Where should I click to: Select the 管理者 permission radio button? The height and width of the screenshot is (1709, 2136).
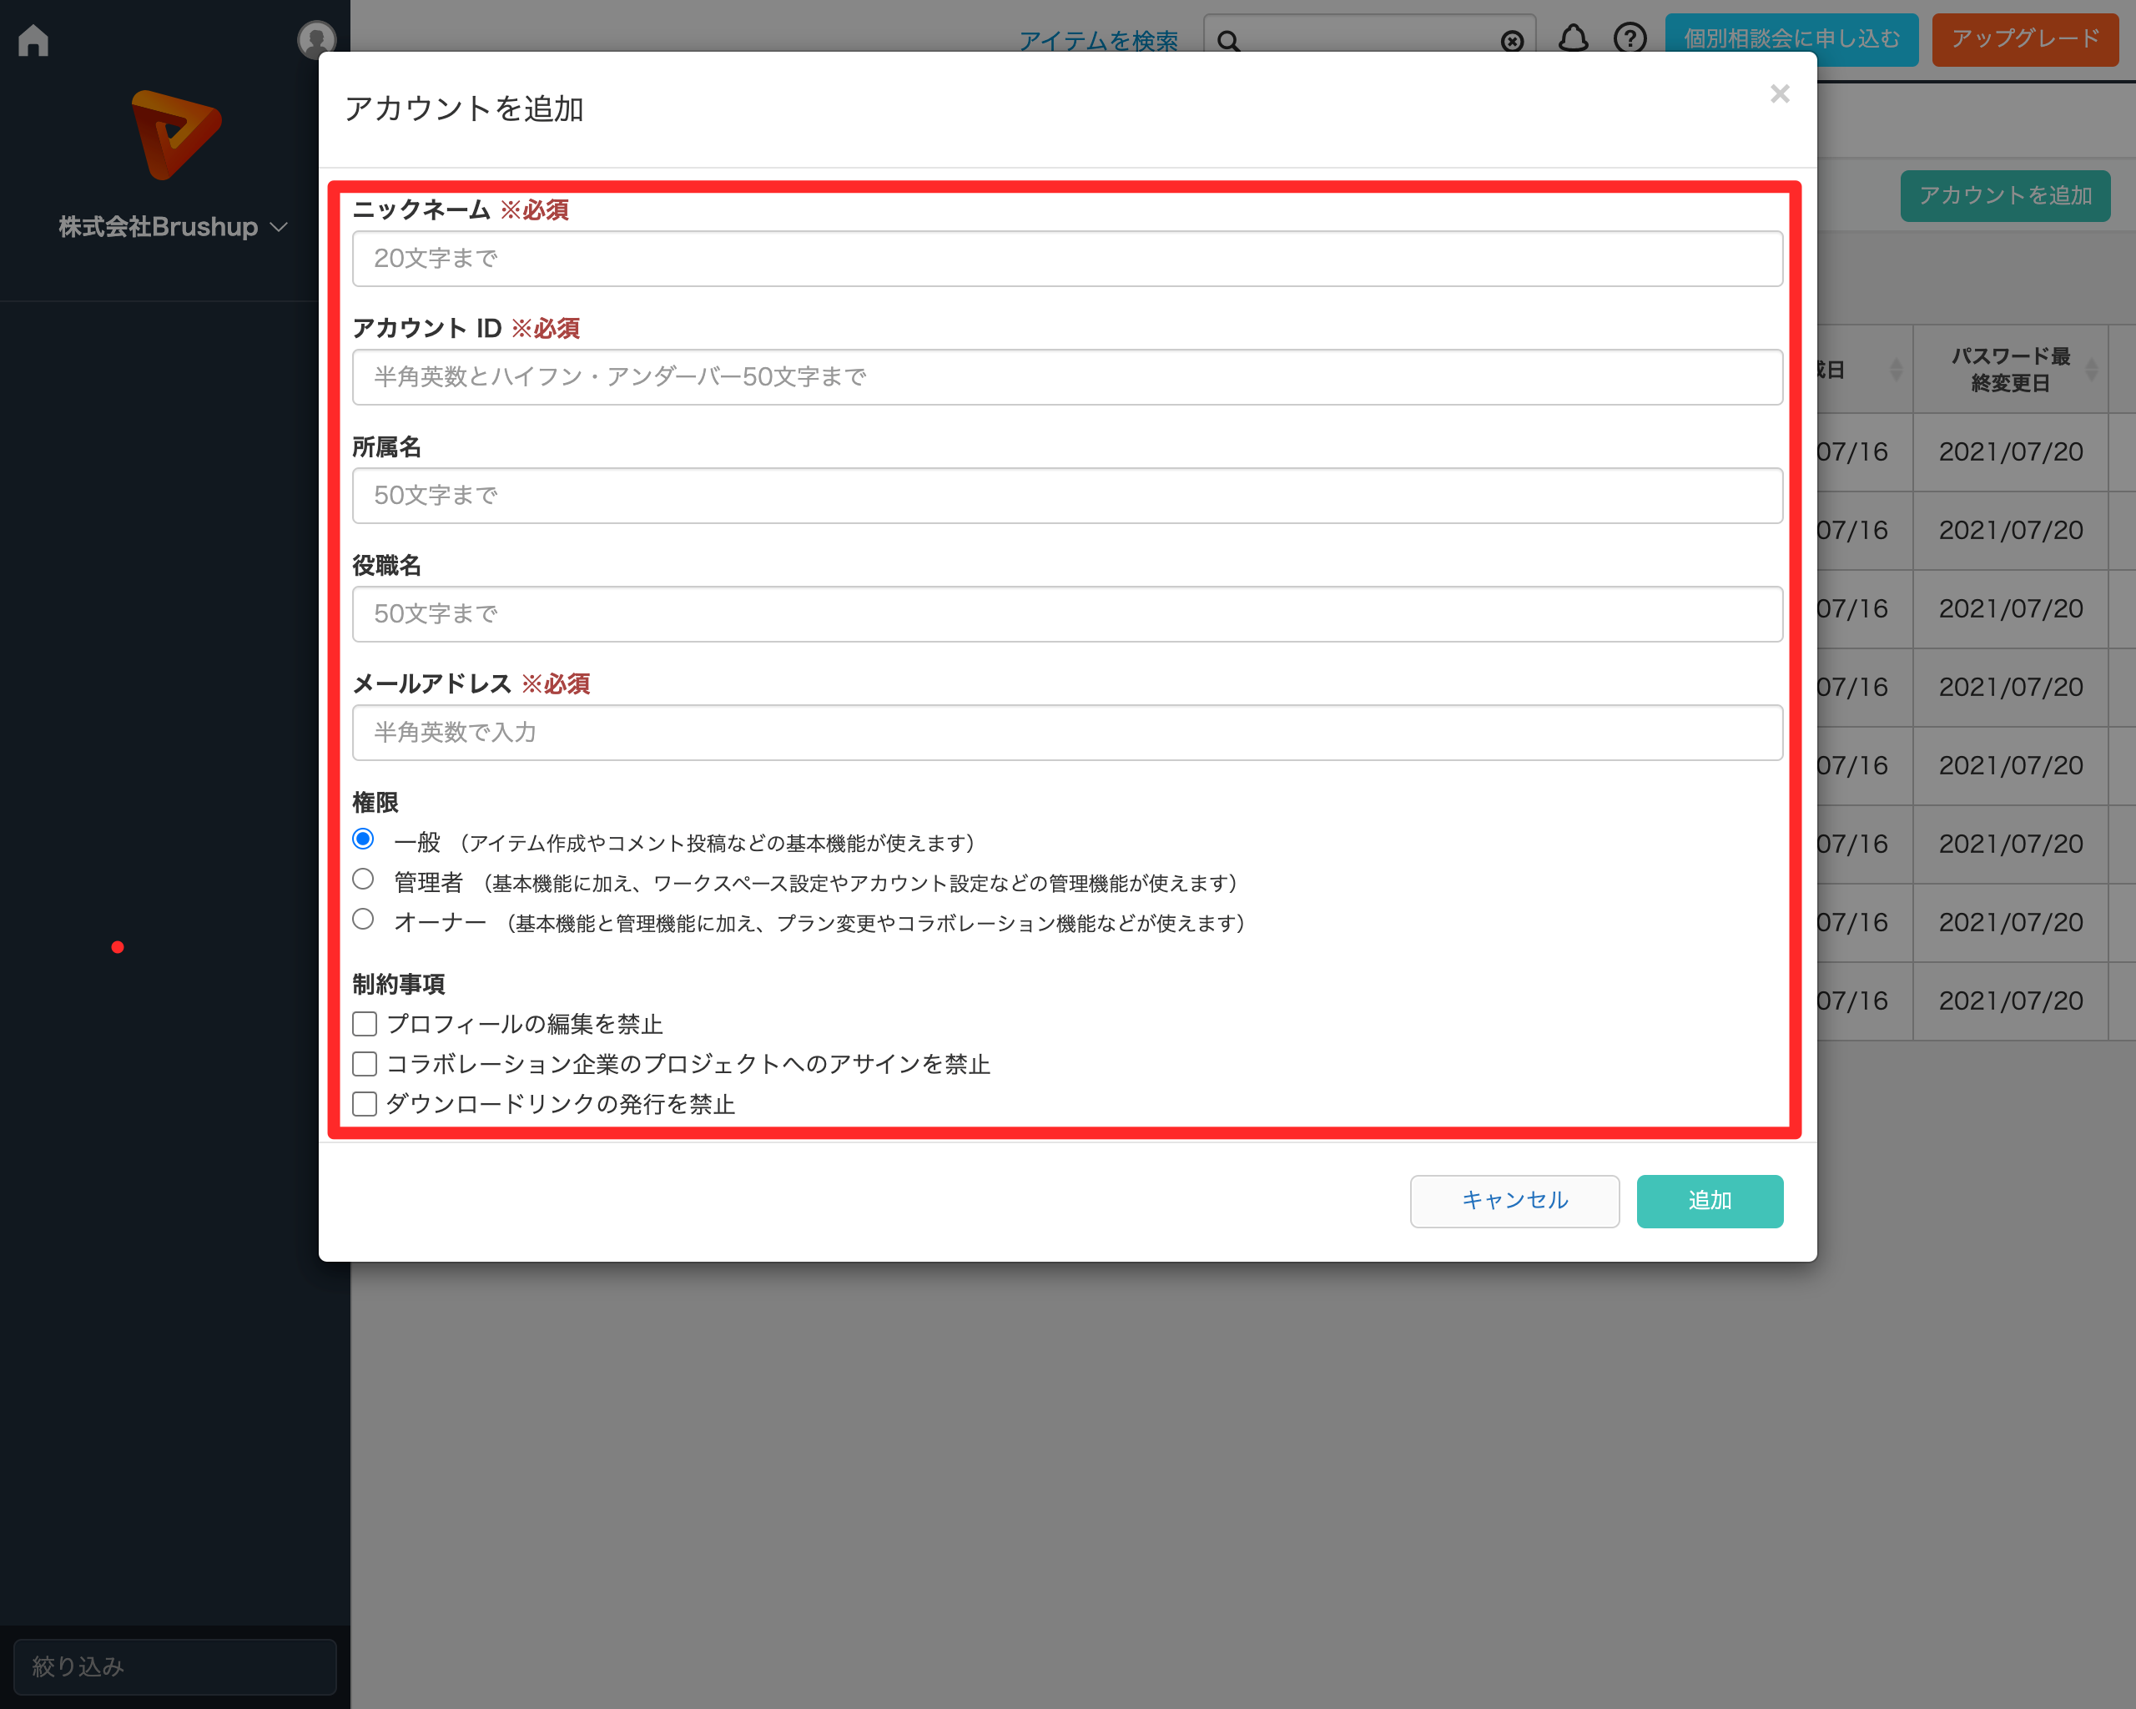point(364,880)
